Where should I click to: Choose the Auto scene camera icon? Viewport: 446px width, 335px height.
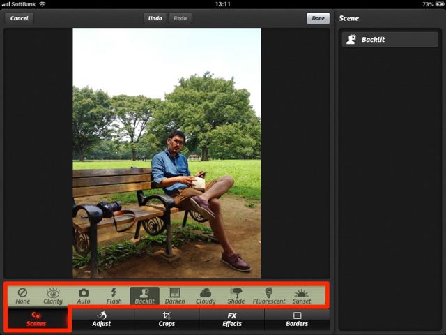84,296
